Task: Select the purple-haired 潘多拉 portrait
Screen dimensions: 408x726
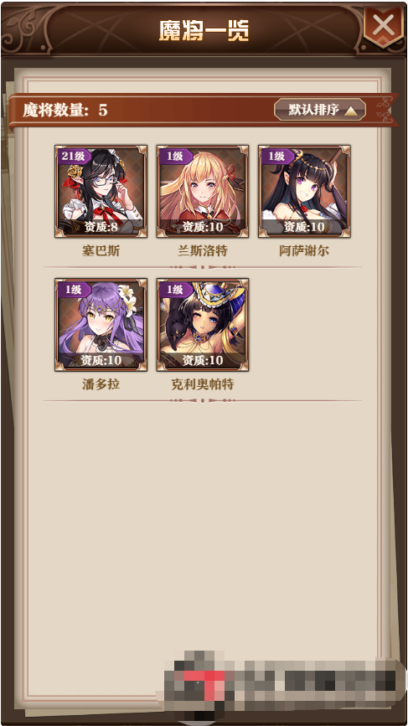Action: (101, 325)
